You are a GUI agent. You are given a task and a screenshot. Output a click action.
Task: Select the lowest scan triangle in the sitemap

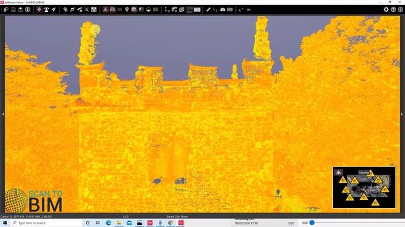pos(375,202)
